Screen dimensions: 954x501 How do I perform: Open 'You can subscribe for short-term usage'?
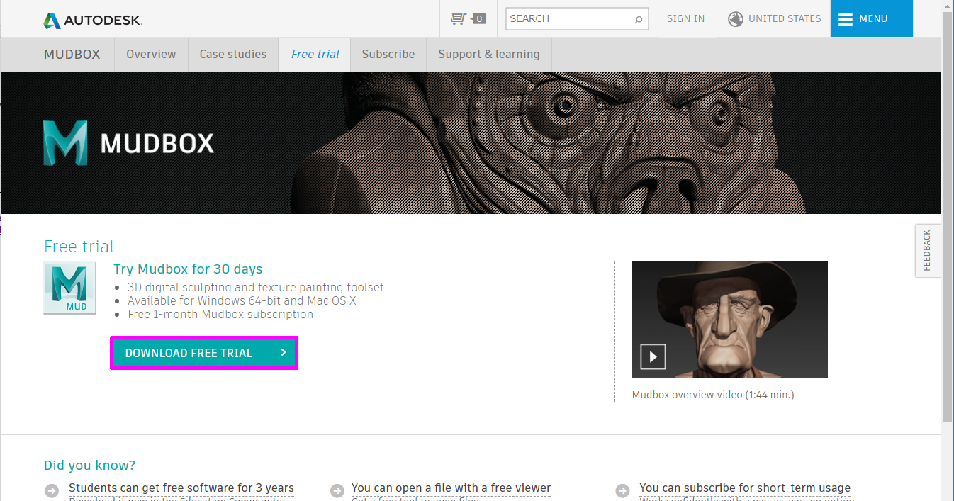745,488
